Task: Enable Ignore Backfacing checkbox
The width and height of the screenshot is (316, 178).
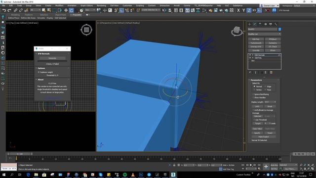Action: pos(253,94)
